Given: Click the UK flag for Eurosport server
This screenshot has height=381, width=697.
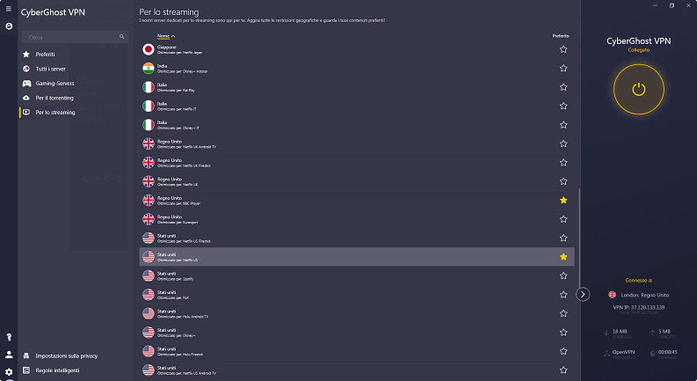Looking at the screenshot, I should [149, 219].
